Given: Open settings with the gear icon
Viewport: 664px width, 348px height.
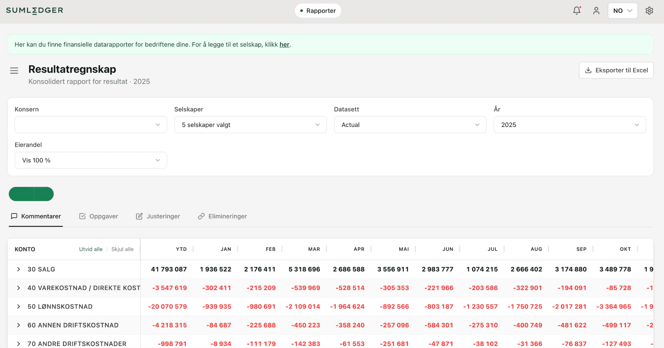Looking at the screenshot, I should [x=649, y=10].
